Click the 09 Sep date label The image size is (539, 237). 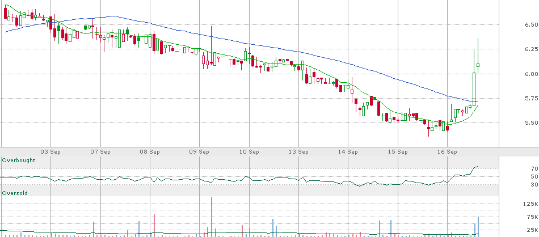199,152
